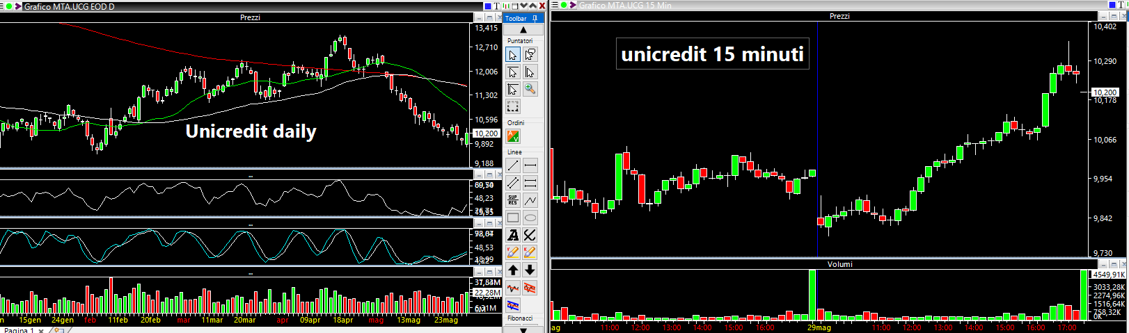
Task: Click the Volumi pane header
Action: (x=839, y=264)
